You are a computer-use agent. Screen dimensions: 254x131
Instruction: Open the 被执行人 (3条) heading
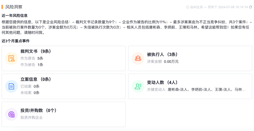162,54
